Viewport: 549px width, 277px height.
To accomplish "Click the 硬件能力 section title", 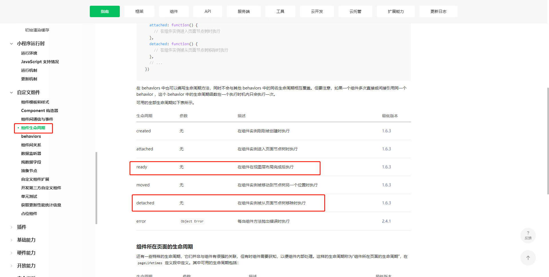I will (x=26, y=253).
